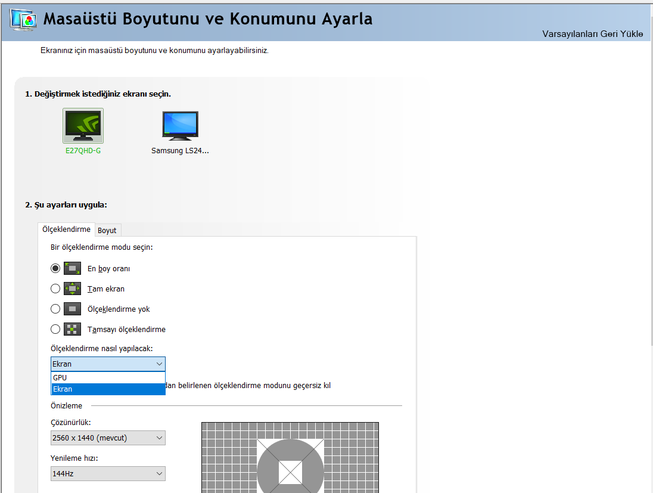Select the Samsung LS24 monitor icon
This screenshot has height=493, width=653.
point(180,126)
